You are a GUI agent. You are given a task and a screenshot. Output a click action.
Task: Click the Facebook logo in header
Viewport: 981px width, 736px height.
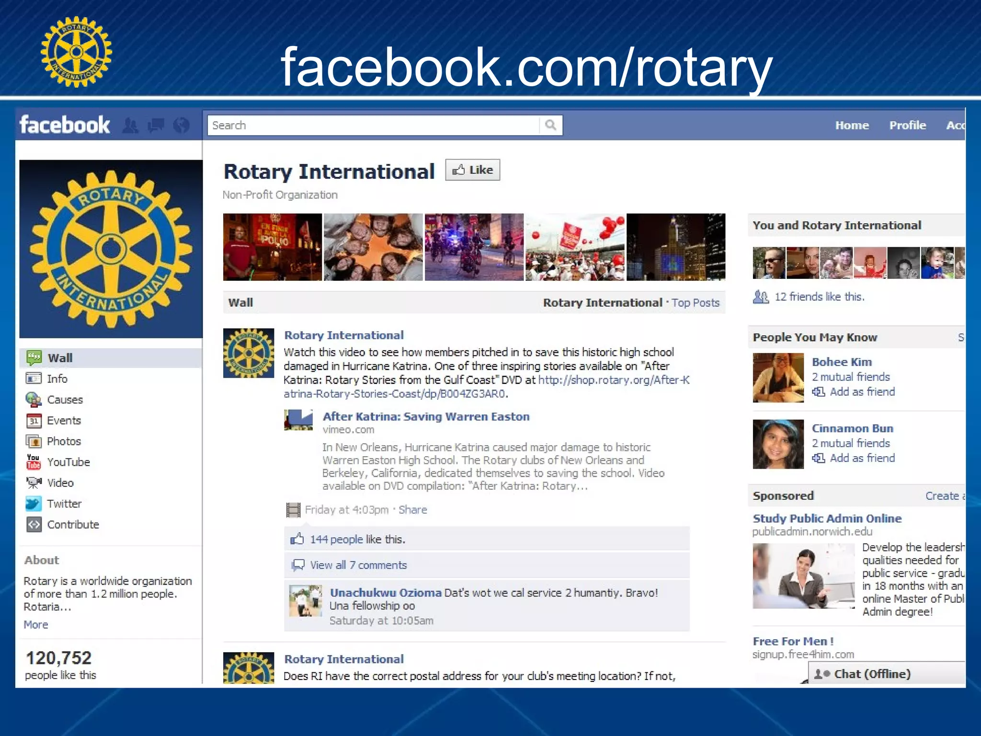pyautogui.click(x=65, y=125)
